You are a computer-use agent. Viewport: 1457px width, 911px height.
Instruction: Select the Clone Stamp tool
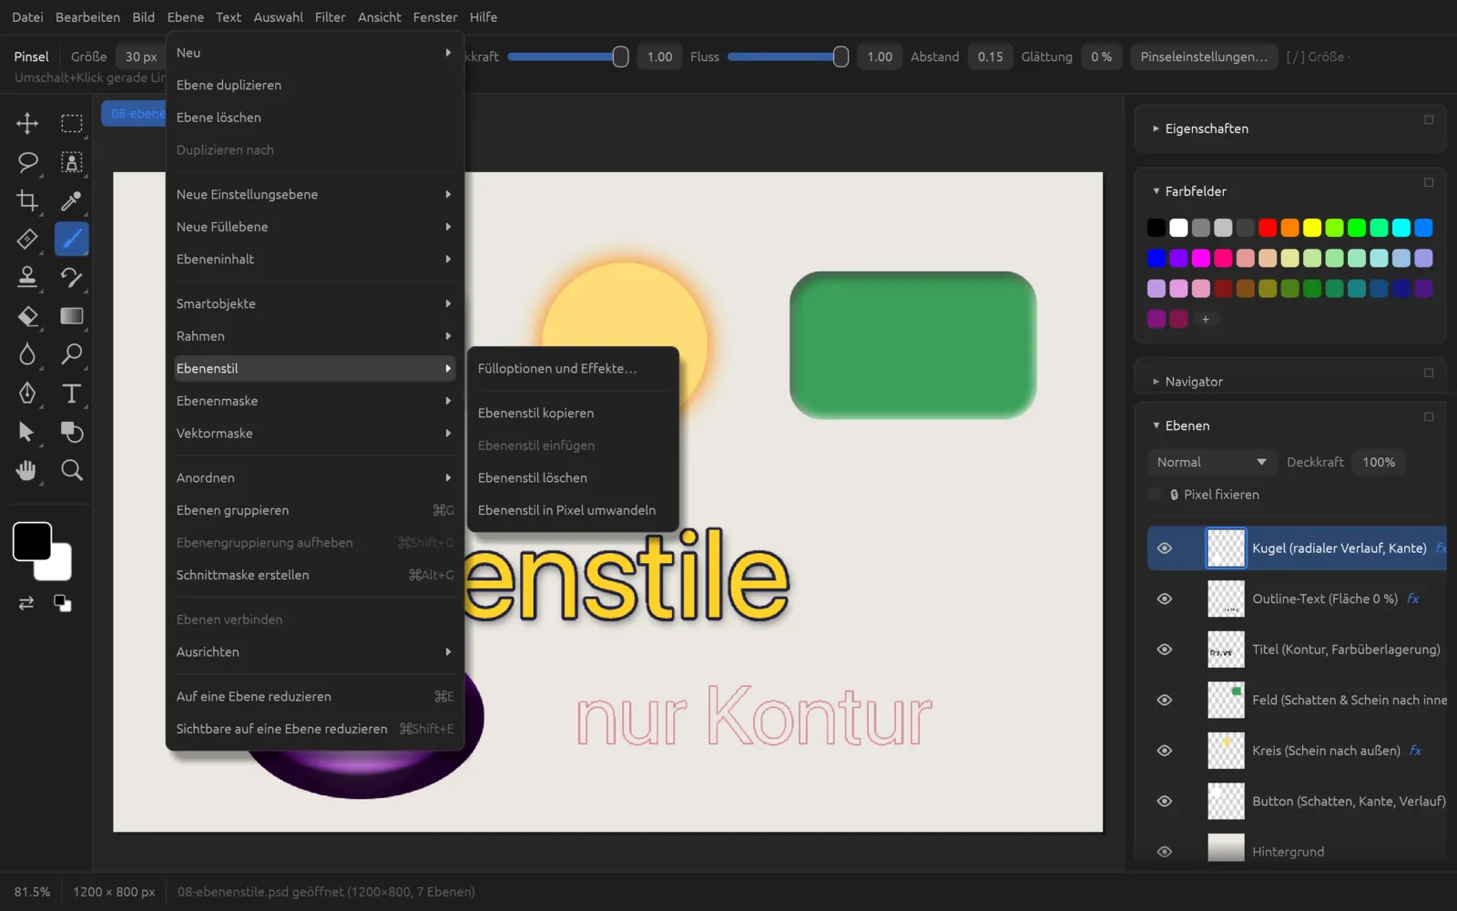(27, 277)
